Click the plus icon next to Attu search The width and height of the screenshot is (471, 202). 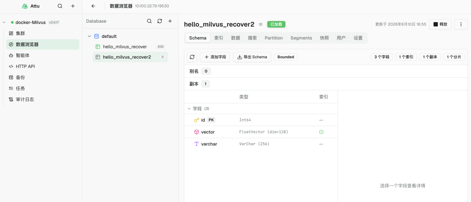(x=73, y=6)
